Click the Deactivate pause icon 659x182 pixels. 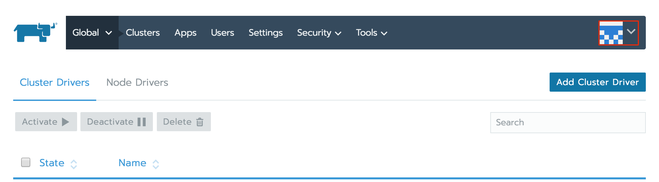(142, 122)
